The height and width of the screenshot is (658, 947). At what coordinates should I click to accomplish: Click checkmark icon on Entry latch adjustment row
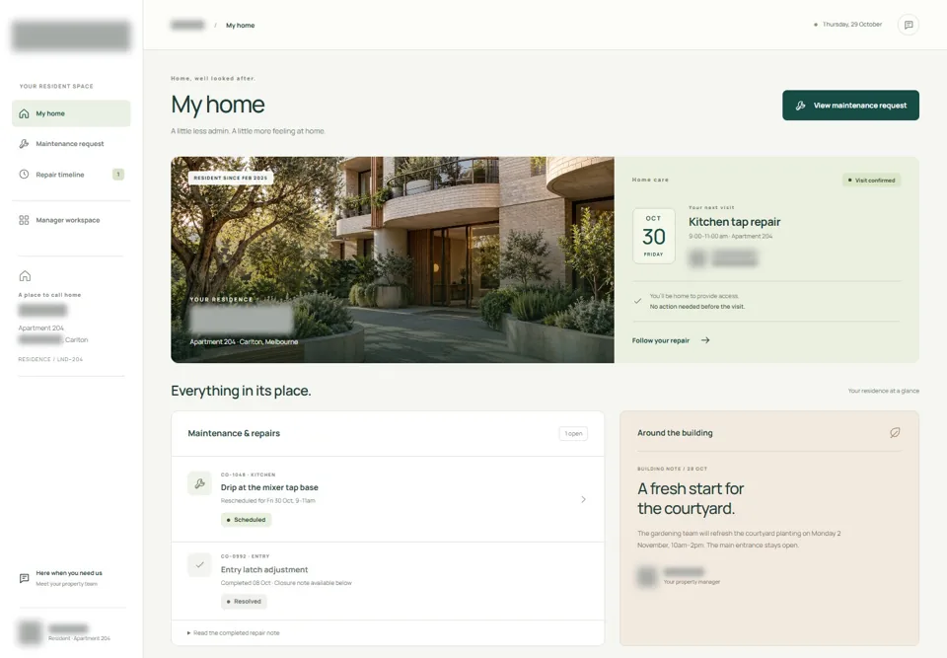[x=199, y=565]
